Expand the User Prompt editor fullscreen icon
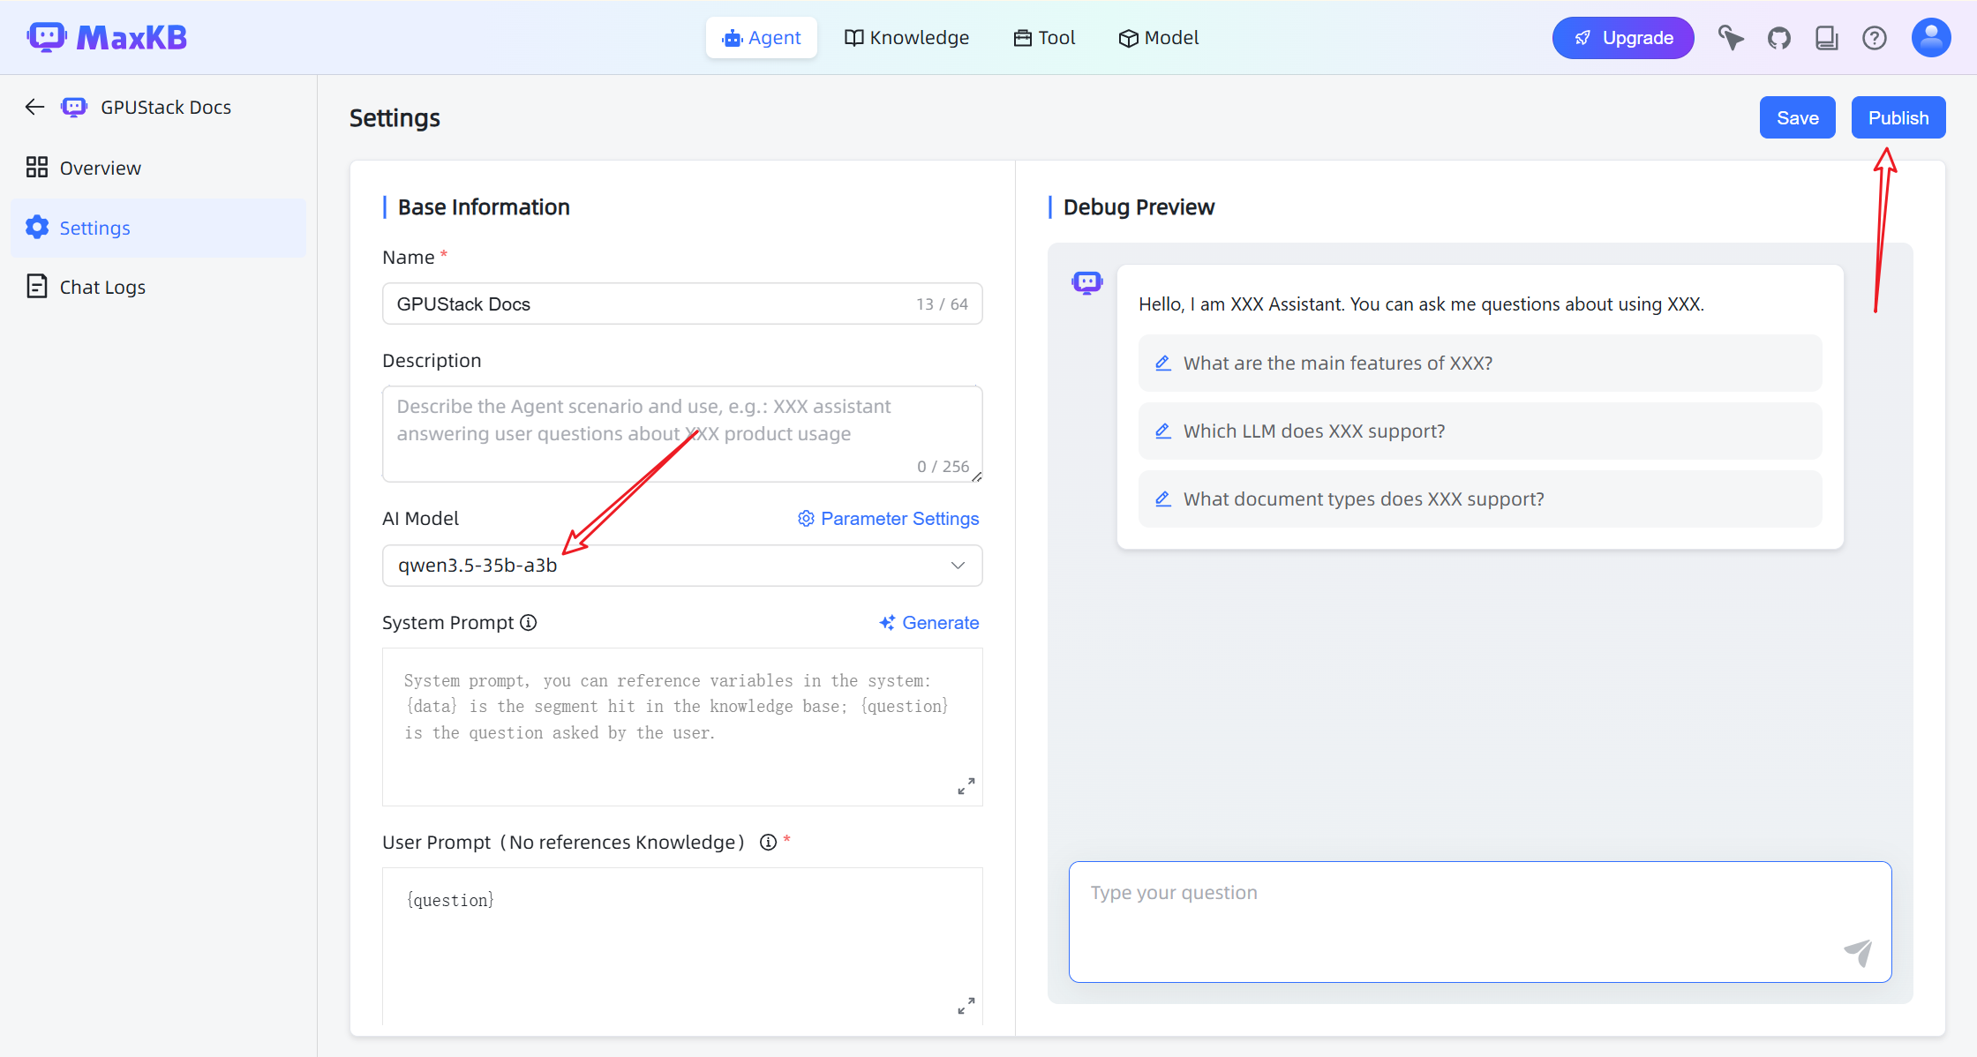 (x=966, y=1006)
